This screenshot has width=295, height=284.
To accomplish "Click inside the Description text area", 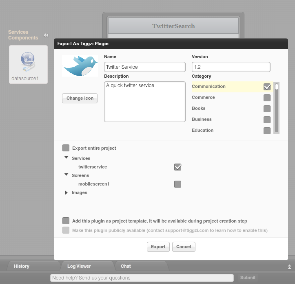I will (x=145, y=102).
